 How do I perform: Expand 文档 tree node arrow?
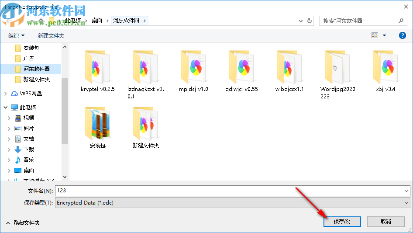coord(9,139)
